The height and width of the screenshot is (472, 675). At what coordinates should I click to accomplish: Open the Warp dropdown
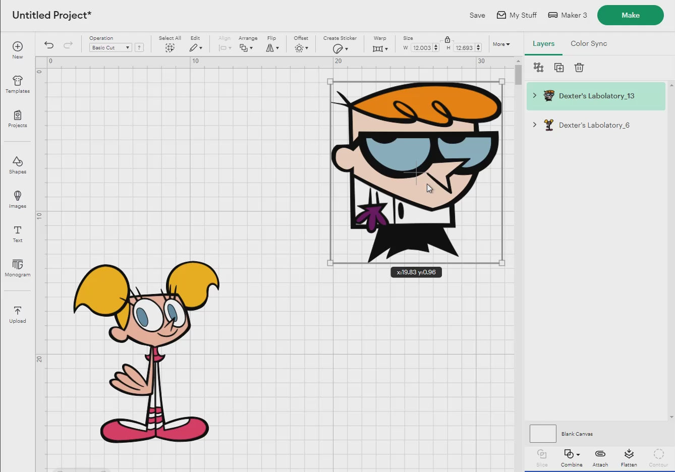[380, 48]
